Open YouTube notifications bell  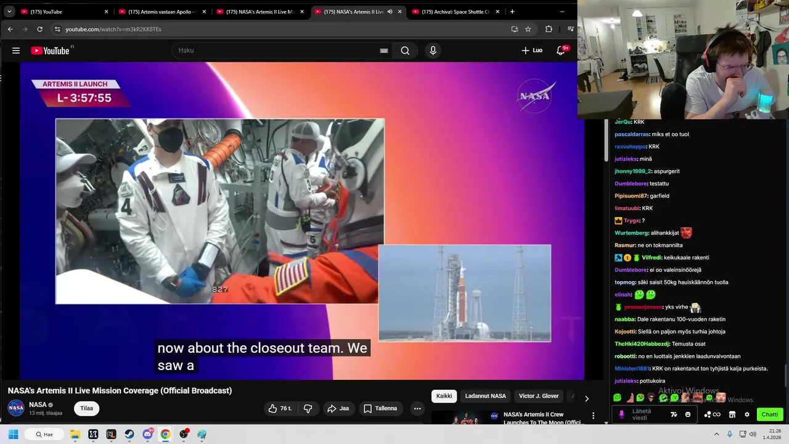point(561,51)
